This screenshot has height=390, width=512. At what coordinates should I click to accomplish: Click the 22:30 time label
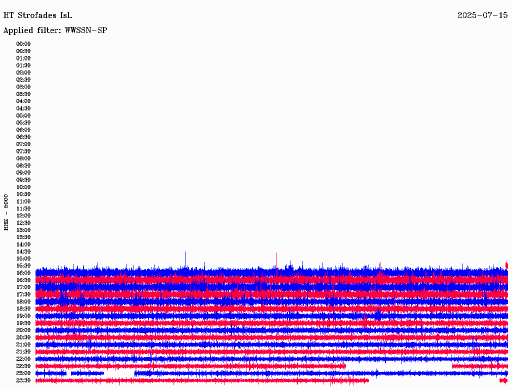click(x=23, y=366)
